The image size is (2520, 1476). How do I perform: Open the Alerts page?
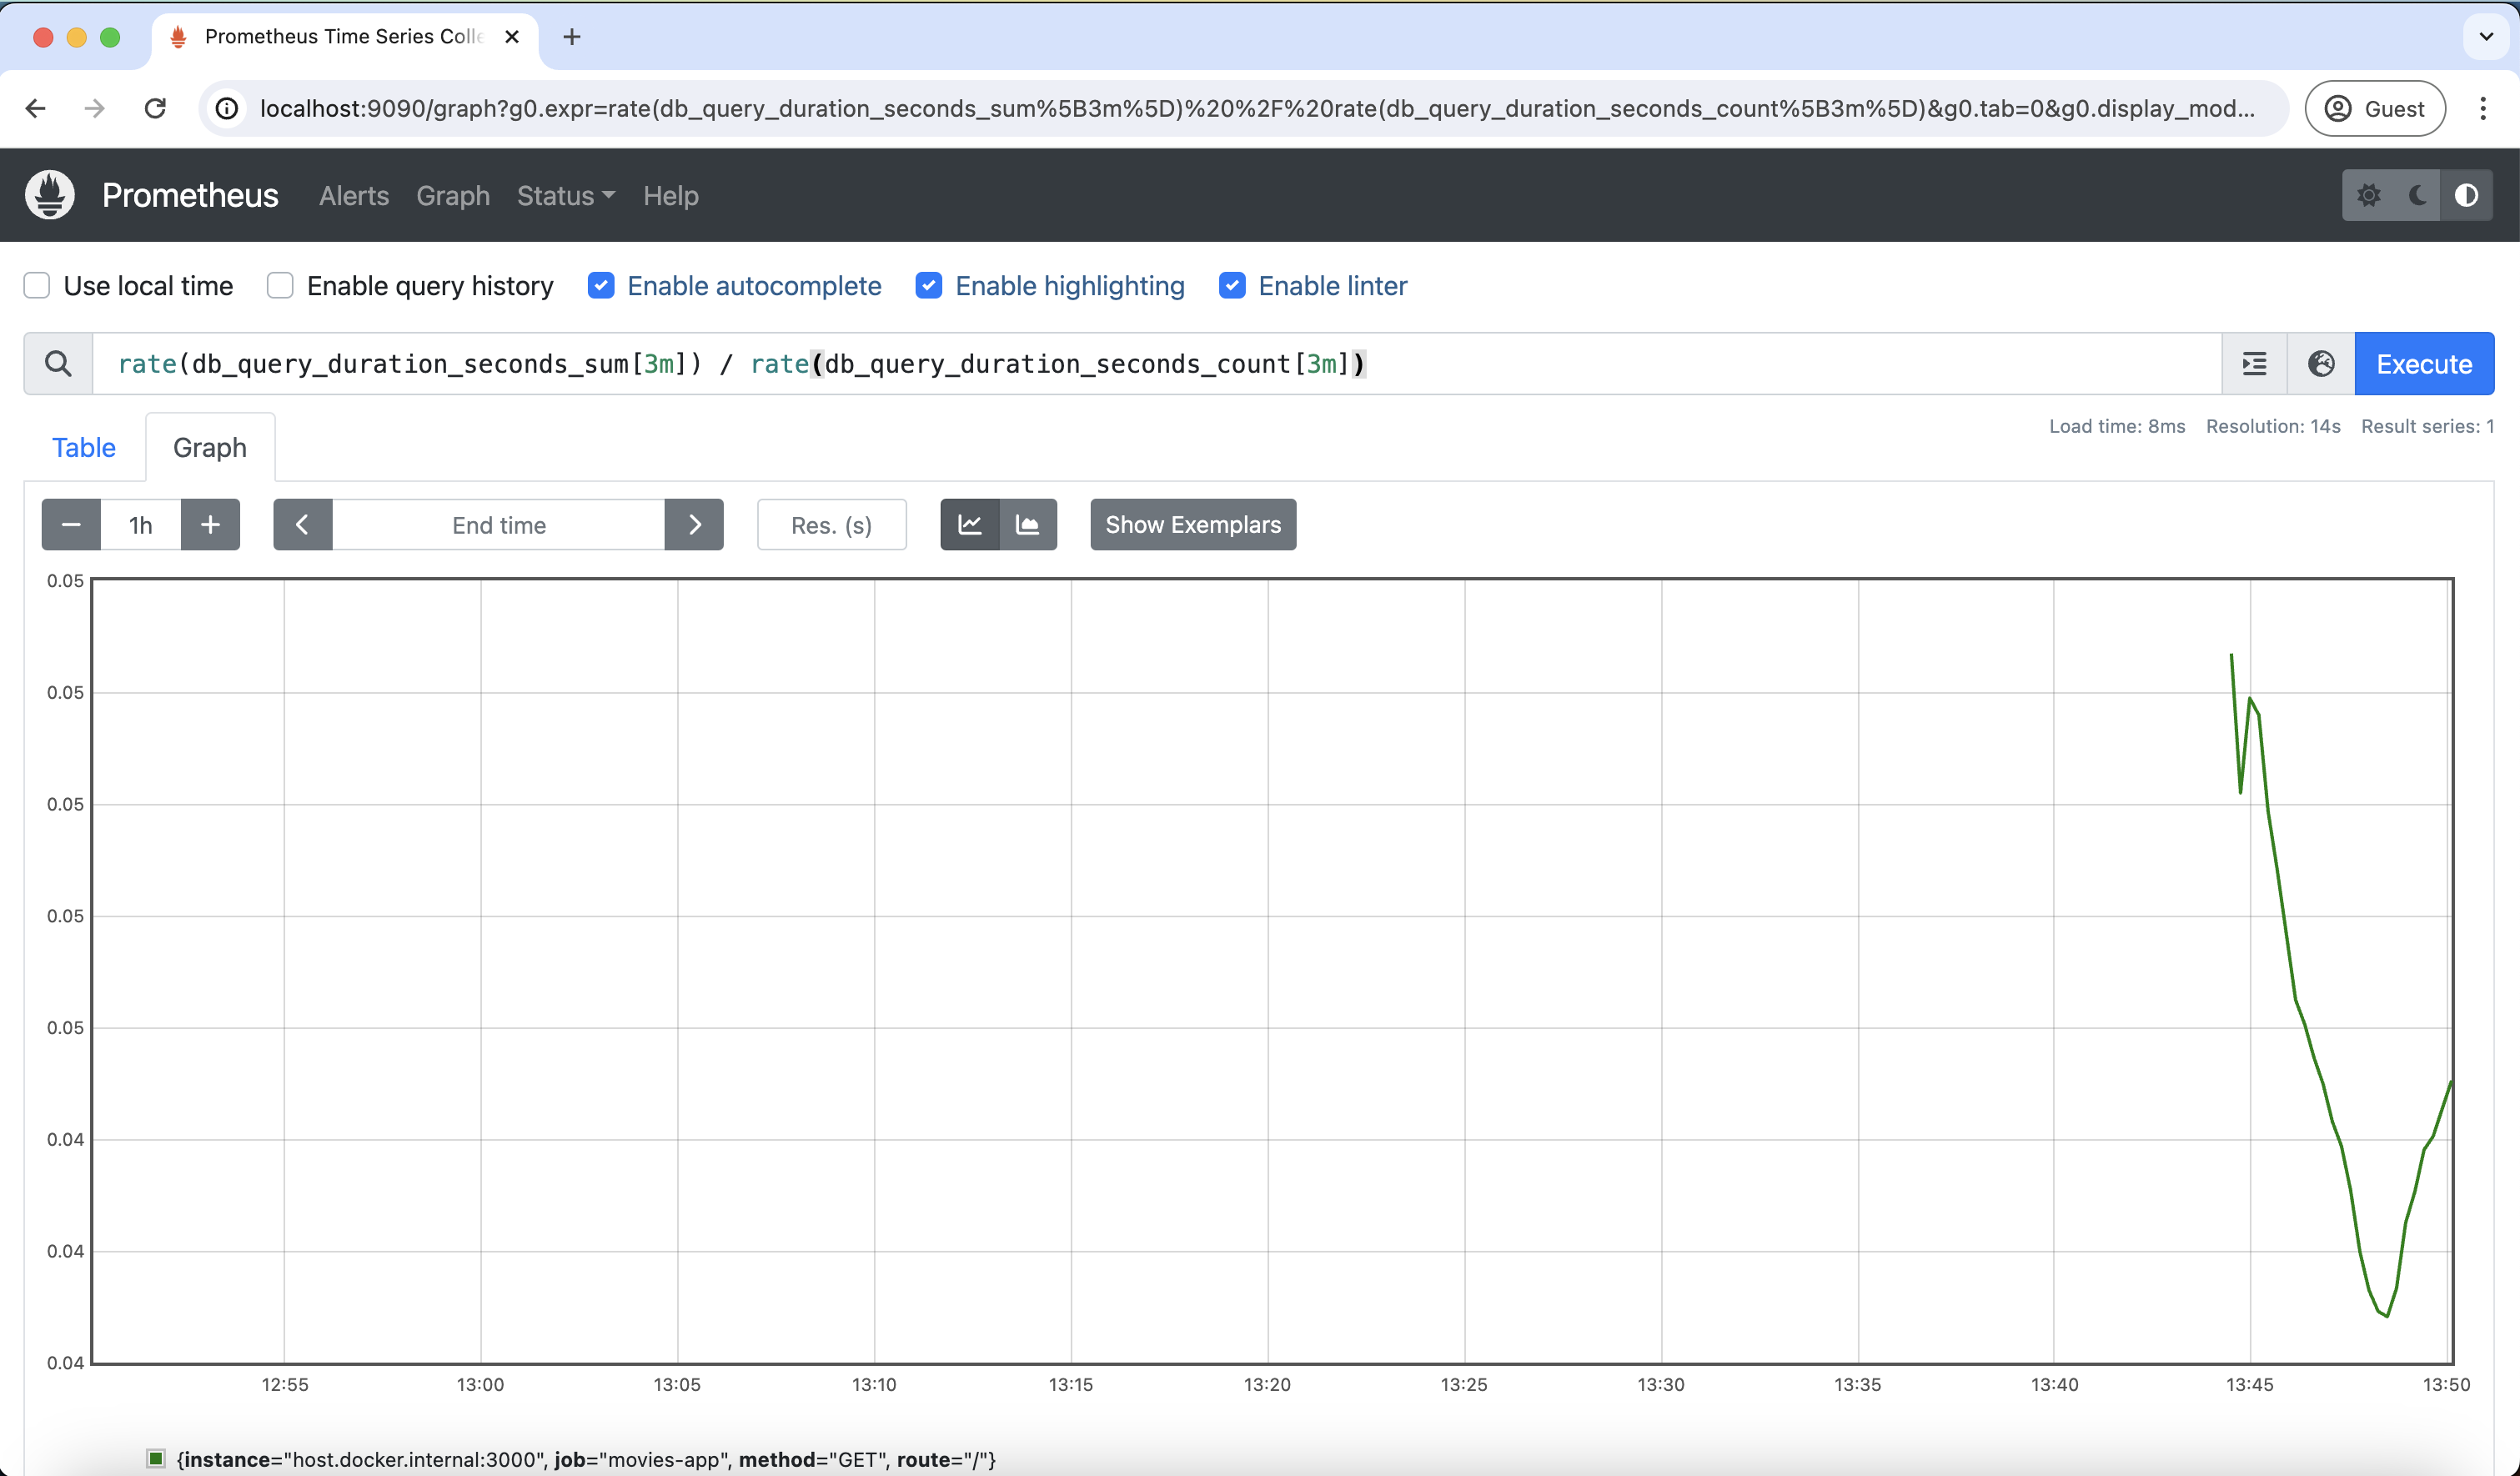[x=354, y=196]
